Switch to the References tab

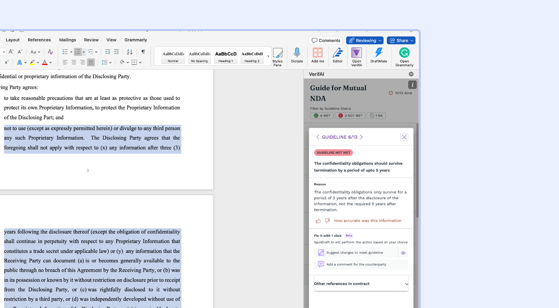click(39, 40)
